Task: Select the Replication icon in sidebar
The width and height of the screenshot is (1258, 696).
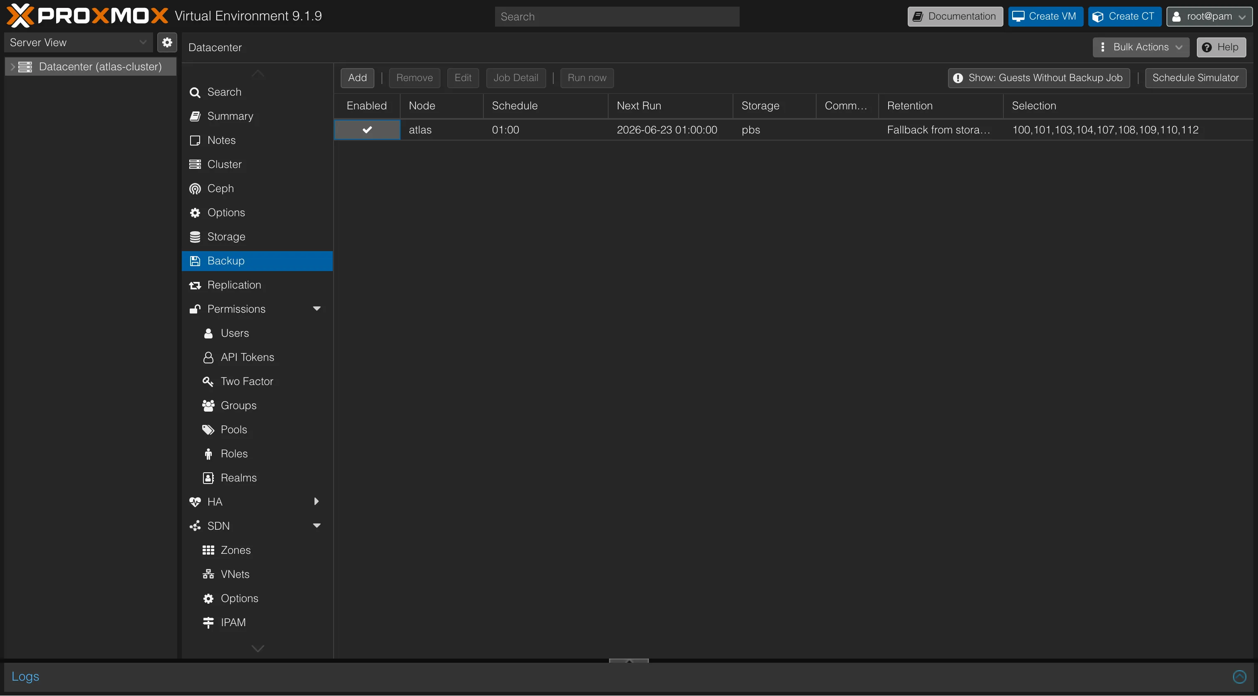Action: [195, 285]
